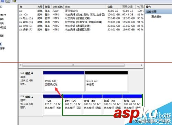The width and height of the screenshot is (172, 125).
Task: Click the 文档 (E:) volume name in the list
Action: [28, 26]
